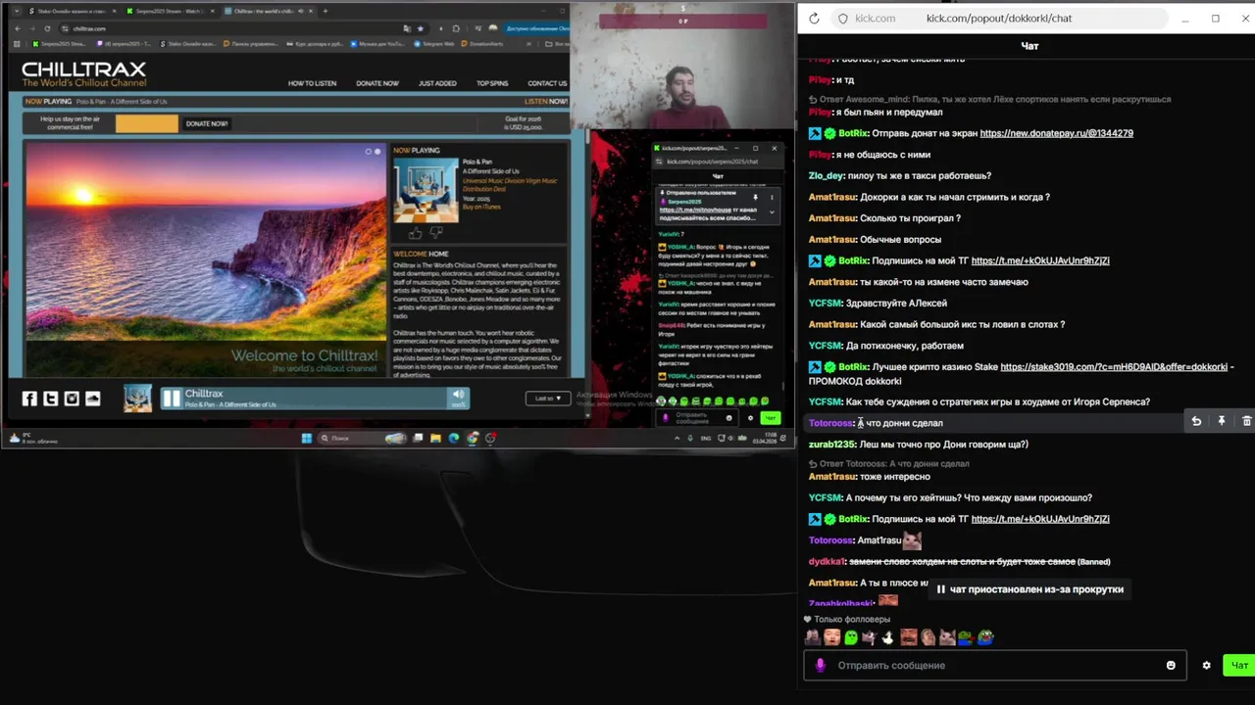Screen dimensions: 1255x705
Task: Click the Buy on iTunes link
Action: point(483,206)
